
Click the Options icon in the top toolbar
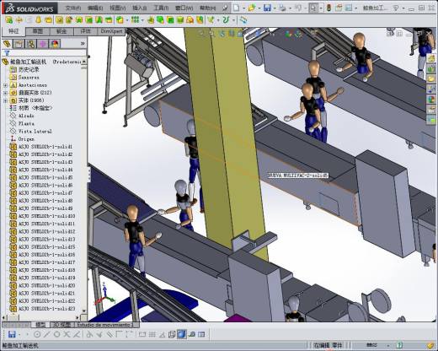click(x=349, y=8)
